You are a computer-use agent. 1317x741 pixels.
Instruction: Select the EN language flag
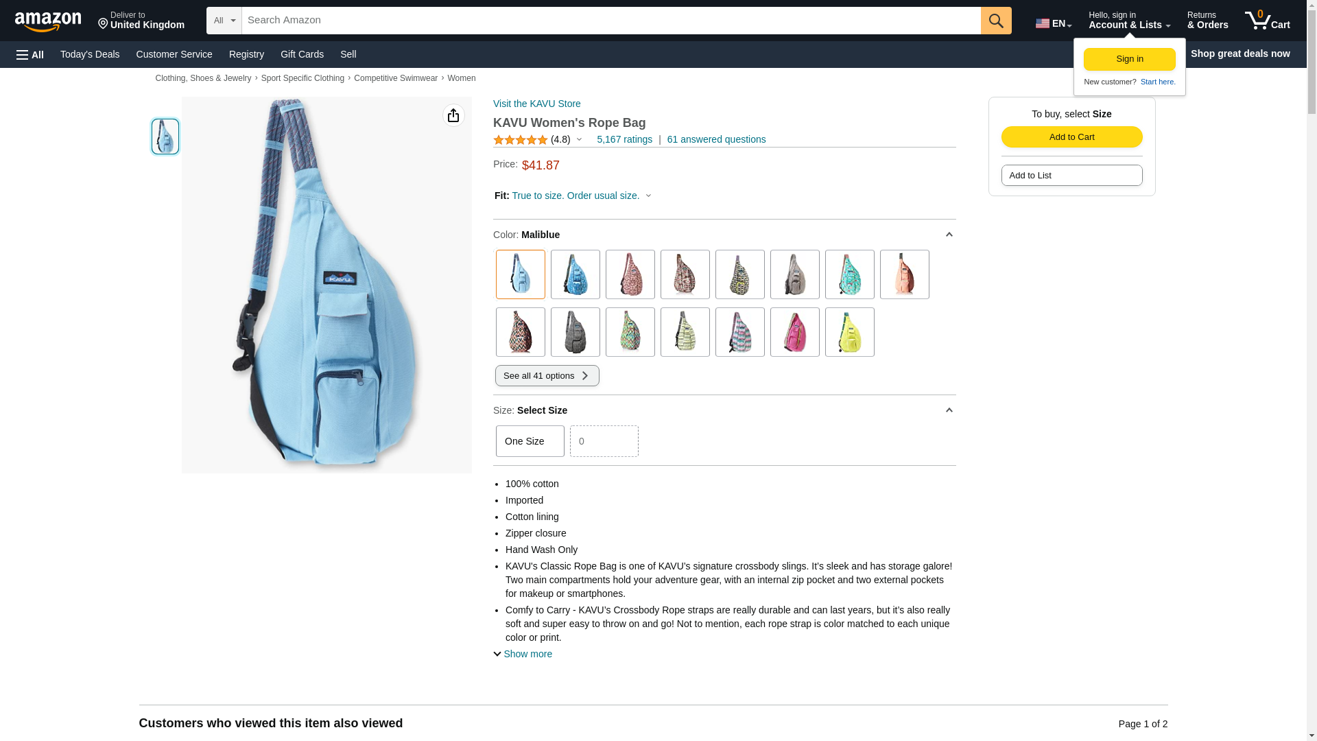click(1053, 23)
